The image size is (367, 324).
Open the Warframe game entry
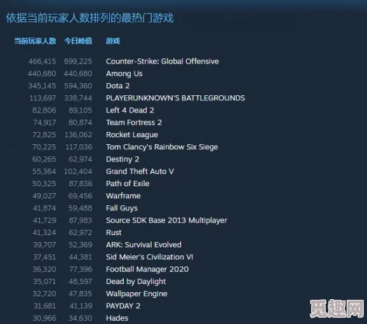pyautogui.click(x=123, y=196)
